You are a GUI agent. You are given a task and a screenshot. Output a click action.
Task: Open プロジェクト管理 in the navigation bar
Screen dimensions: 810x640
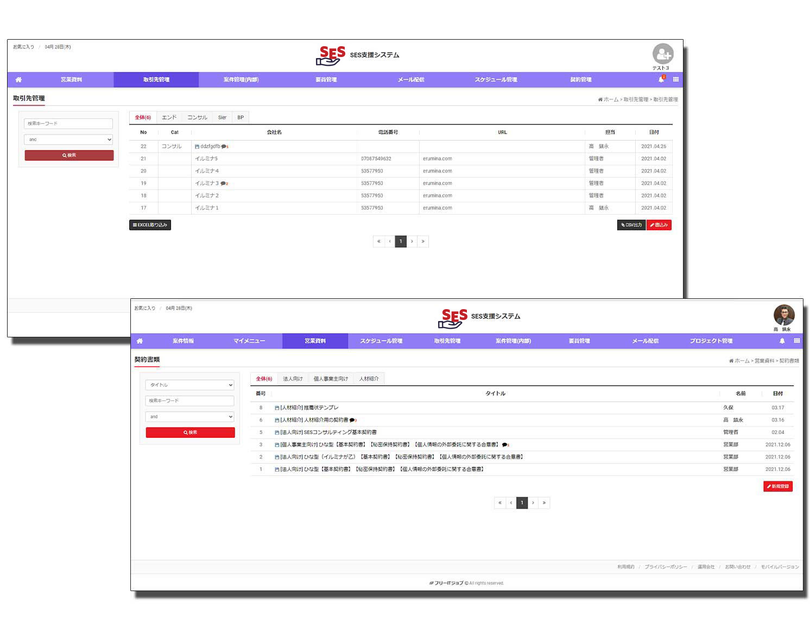point(711,341)
